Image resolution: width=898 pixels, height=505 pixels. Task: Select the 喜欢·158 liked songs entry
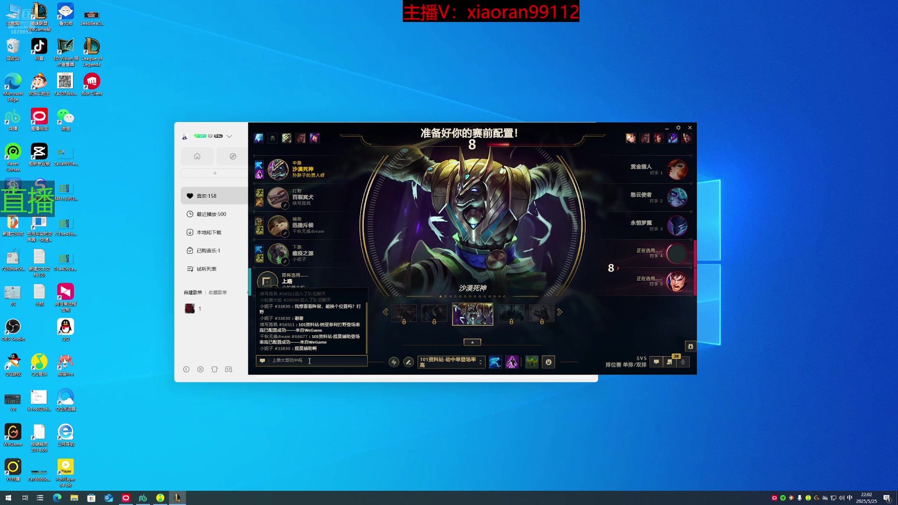pos(214,196)
